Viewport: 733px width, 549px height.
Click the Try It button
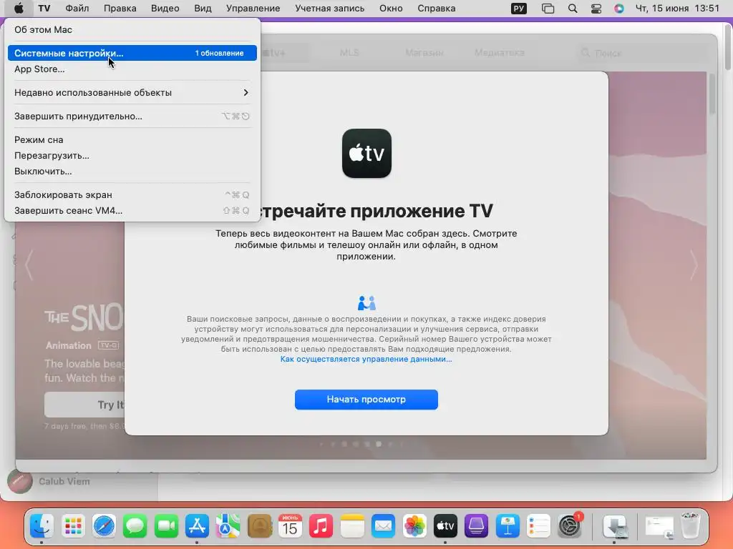85,405
